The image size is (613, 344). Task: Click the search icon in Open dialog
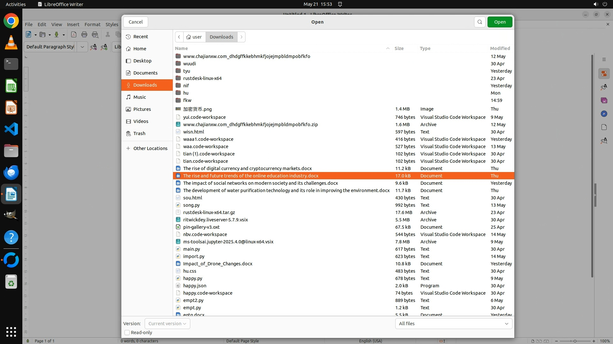click(x=480, y=22)
